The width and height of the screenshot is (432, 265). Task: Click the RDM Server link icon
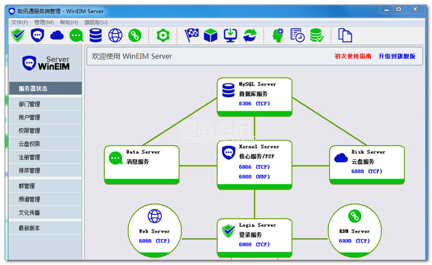click(355, 216)
